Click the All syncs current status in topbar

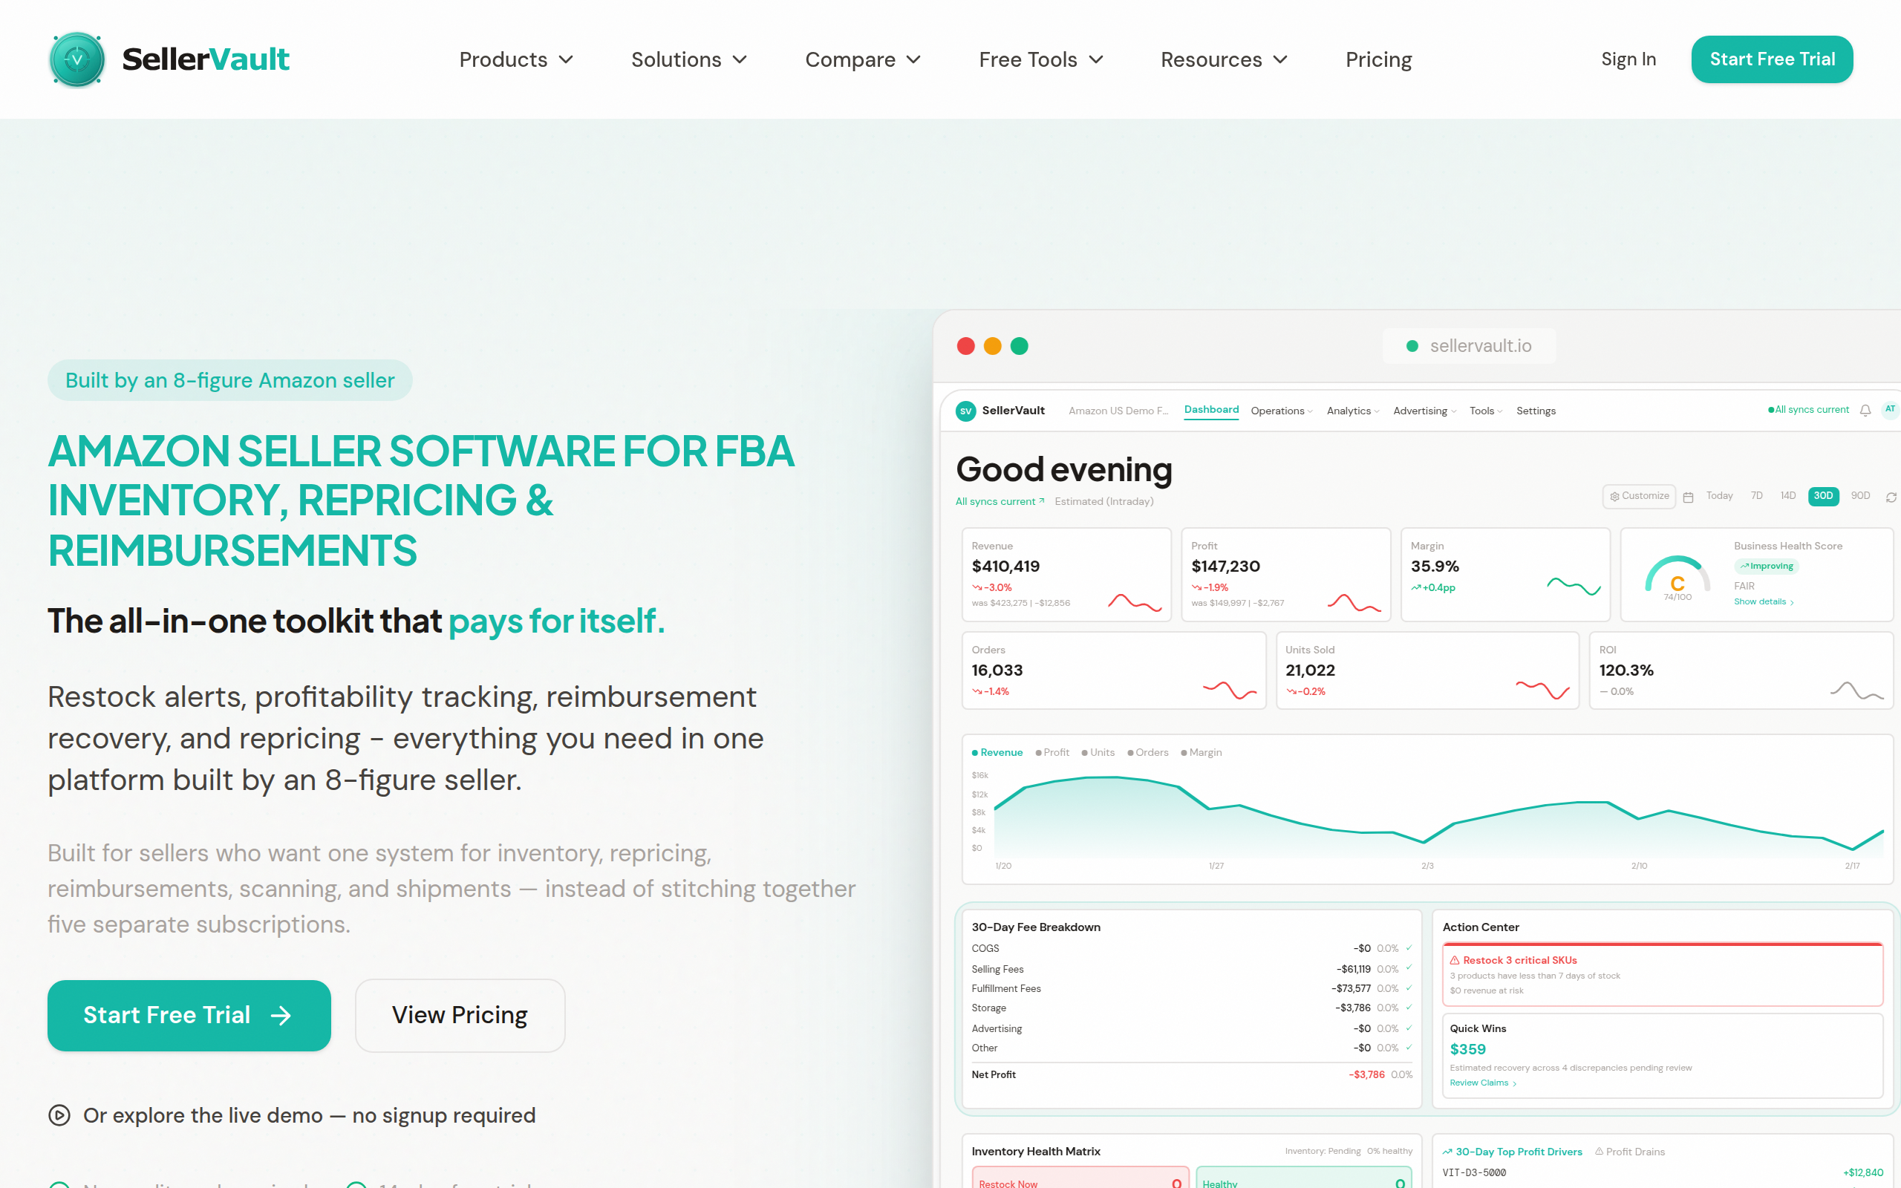[1808, 410]
